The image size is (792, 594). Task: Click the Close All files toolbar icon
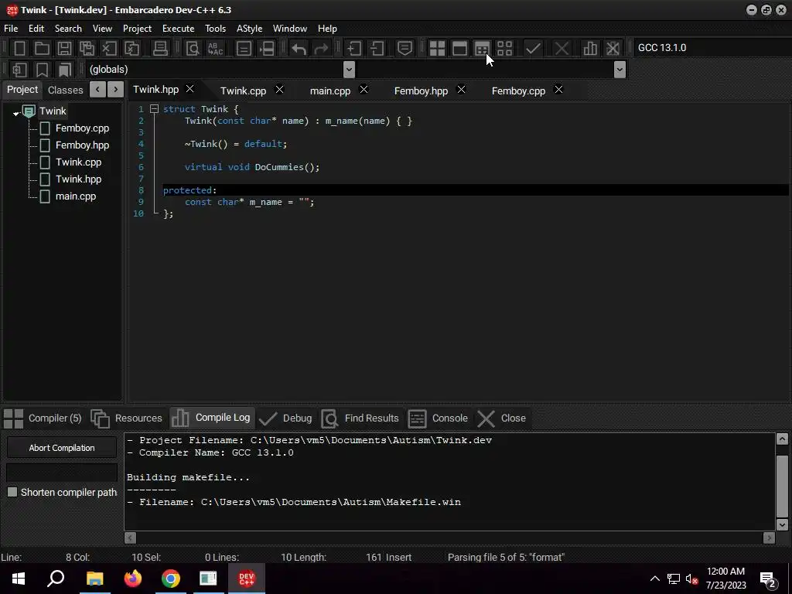[131, 49]
